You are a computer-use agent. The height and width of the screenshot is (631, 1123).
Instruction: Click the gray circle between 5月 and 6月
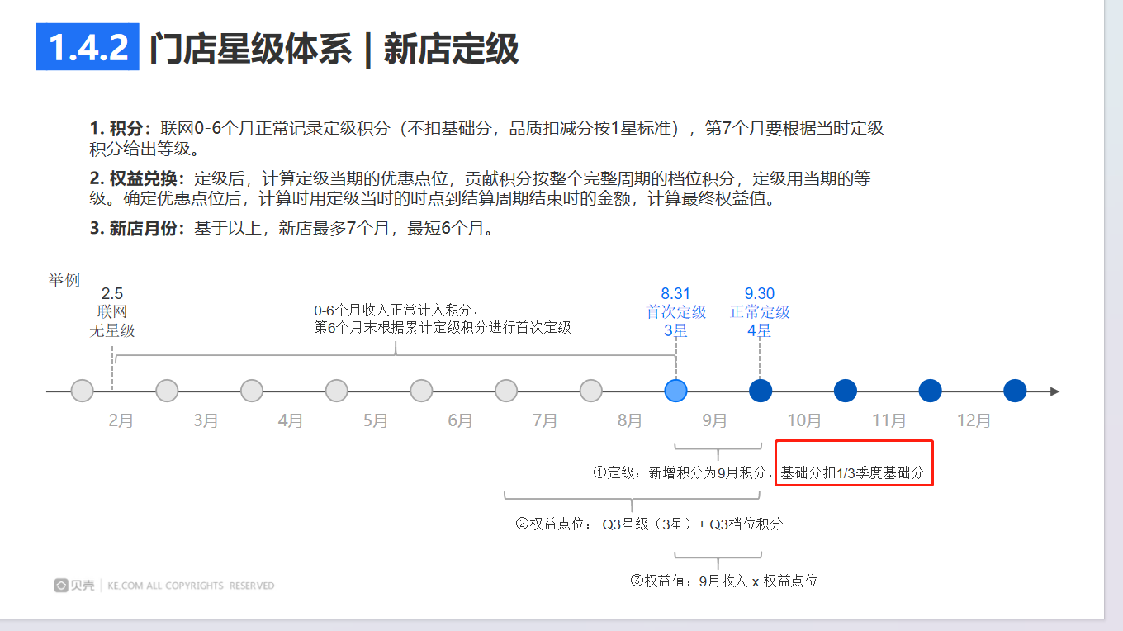click(421, 391)
